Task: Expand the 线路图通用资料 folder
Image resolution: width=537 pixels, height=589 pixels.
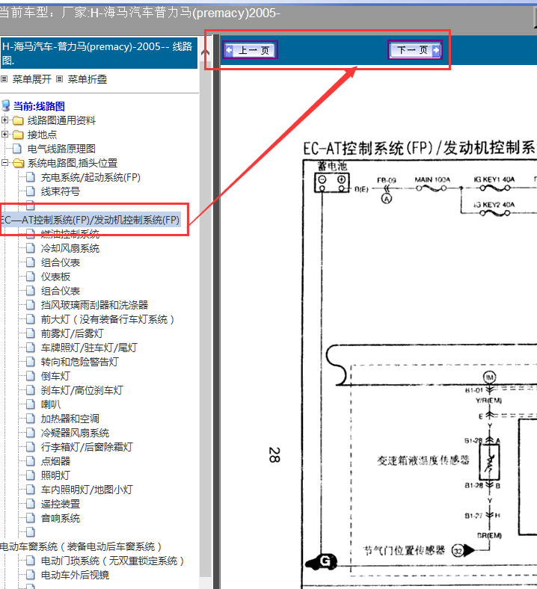Action: [4, 120]
